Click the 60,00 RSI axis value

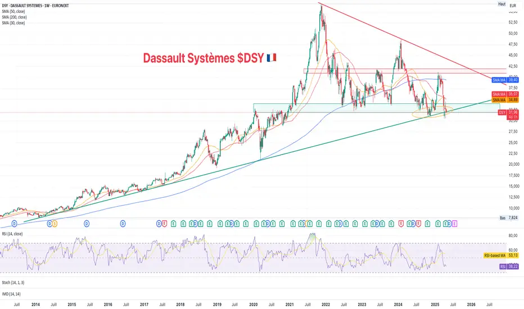pos(513,250)
